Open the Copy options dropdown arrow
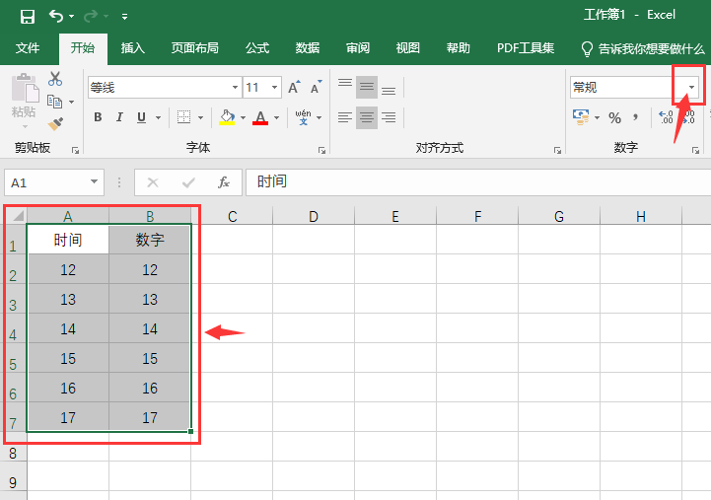This screenshot has height=500, width=711. [x=72, y=102]
